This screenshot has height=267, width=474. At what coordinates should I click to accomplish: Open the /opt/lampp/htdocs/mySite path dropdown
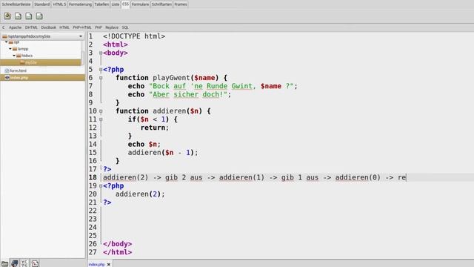point(42,36)
